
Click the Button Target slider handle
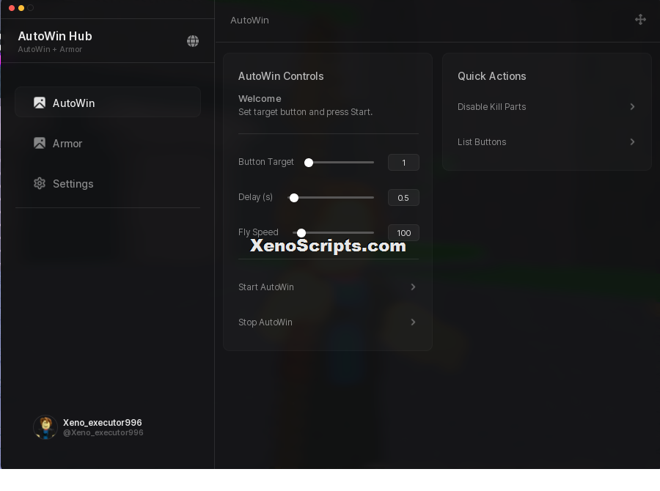[x=309, y=163]
